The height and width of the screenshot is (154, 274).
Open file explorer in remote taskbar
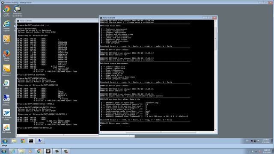coord(14,141)
